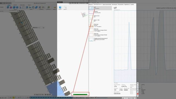The width and height of the screenshot is (176, 99).
Task: Click the 90885 handles value
Action: pos(126,90)
